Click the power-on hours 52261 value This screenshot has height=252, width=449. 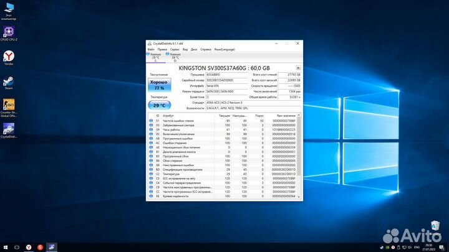289,97
